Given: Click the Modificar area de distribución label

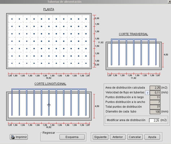Looking at the screenshot, I should point(126,120).
